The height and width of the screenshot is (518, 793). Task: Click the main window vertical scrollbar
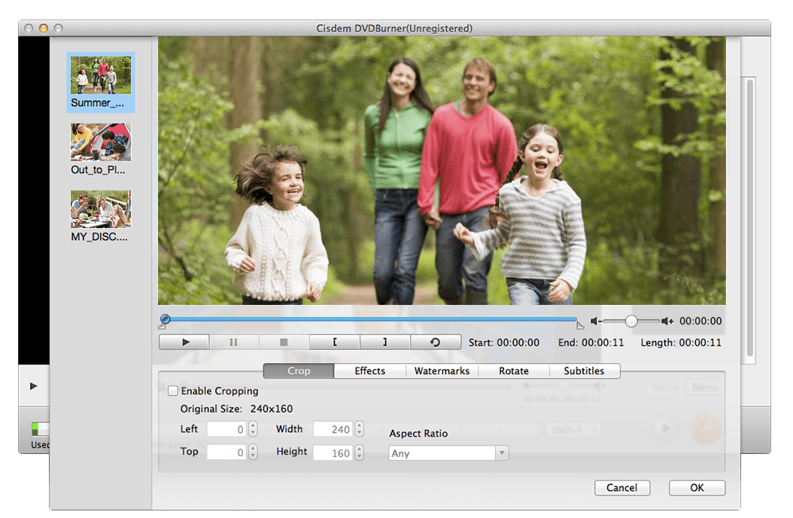pyautogui.click(x=749, y=220)
